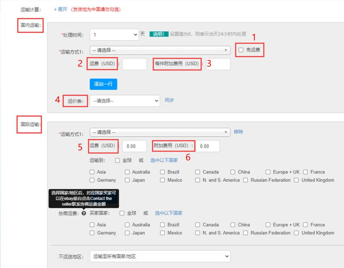Click the 添加一行 add row button
Viewport: 344px width, 268px height.
103,84
